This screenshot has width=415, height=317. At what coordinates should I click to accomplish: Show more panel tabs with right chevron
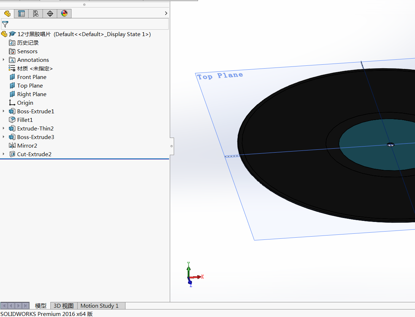tap(166, 13)
